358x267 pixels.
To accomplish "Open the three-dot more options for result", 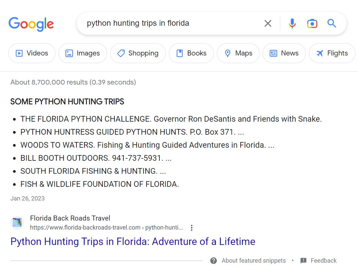I will coord(192,228).
